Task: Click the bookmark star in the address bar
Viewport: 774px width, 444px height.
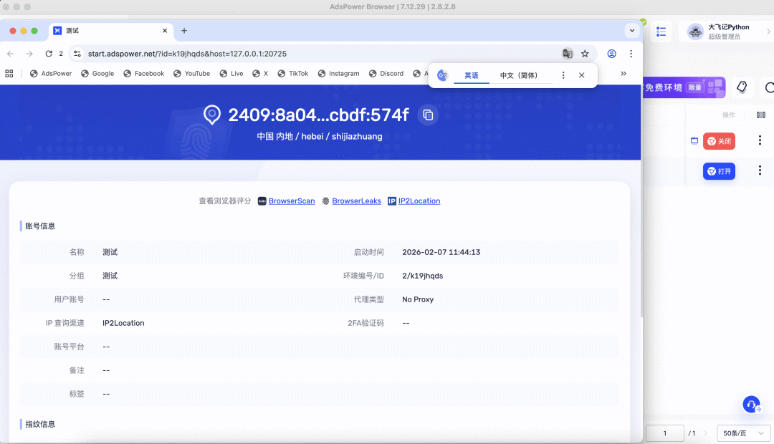Action: (585, 54)
